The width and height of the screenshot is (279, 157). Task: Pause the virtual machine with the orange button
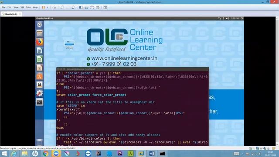(x=44, y=7)
